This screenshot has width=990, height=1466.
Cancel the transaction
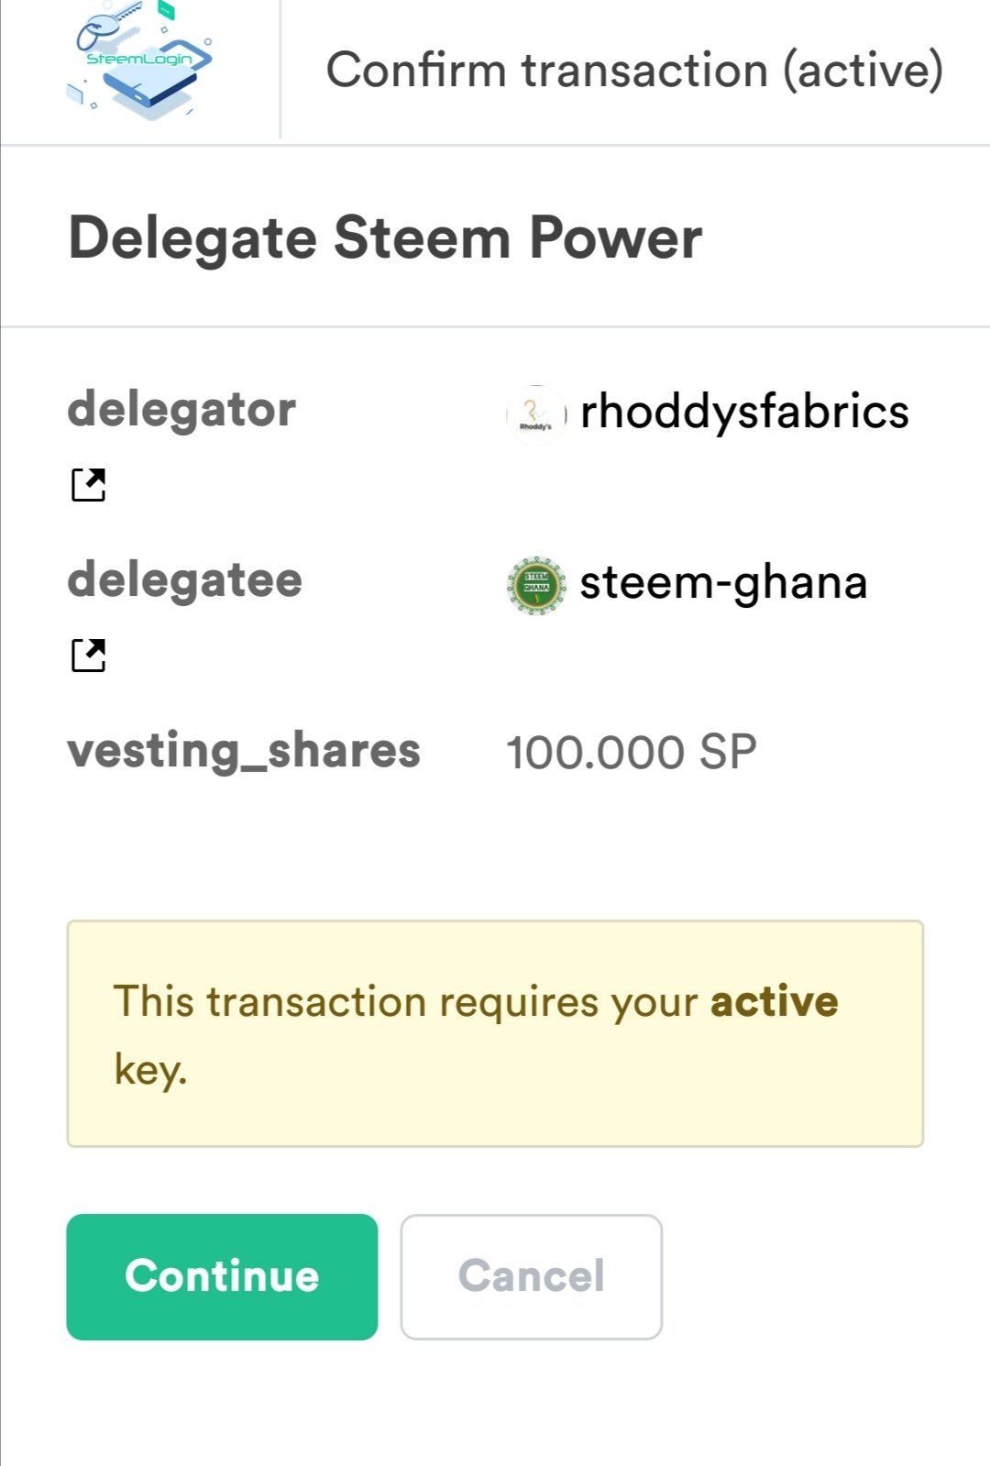pos(532,1276)
